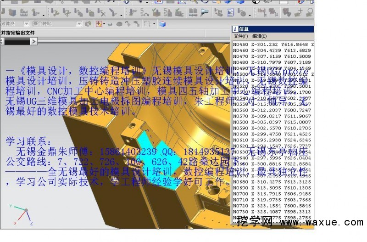The height and width of the screenshot is (242, 367).
Task: Open the 过滤器 type filter dropdown arrow
Action: (26, 24)
